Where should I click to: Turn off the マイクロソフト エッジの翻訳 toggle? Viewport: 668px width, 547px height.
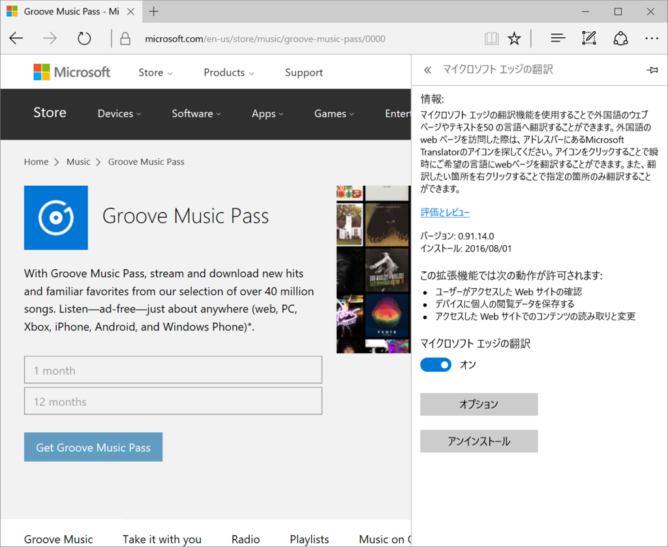point(435,365)
